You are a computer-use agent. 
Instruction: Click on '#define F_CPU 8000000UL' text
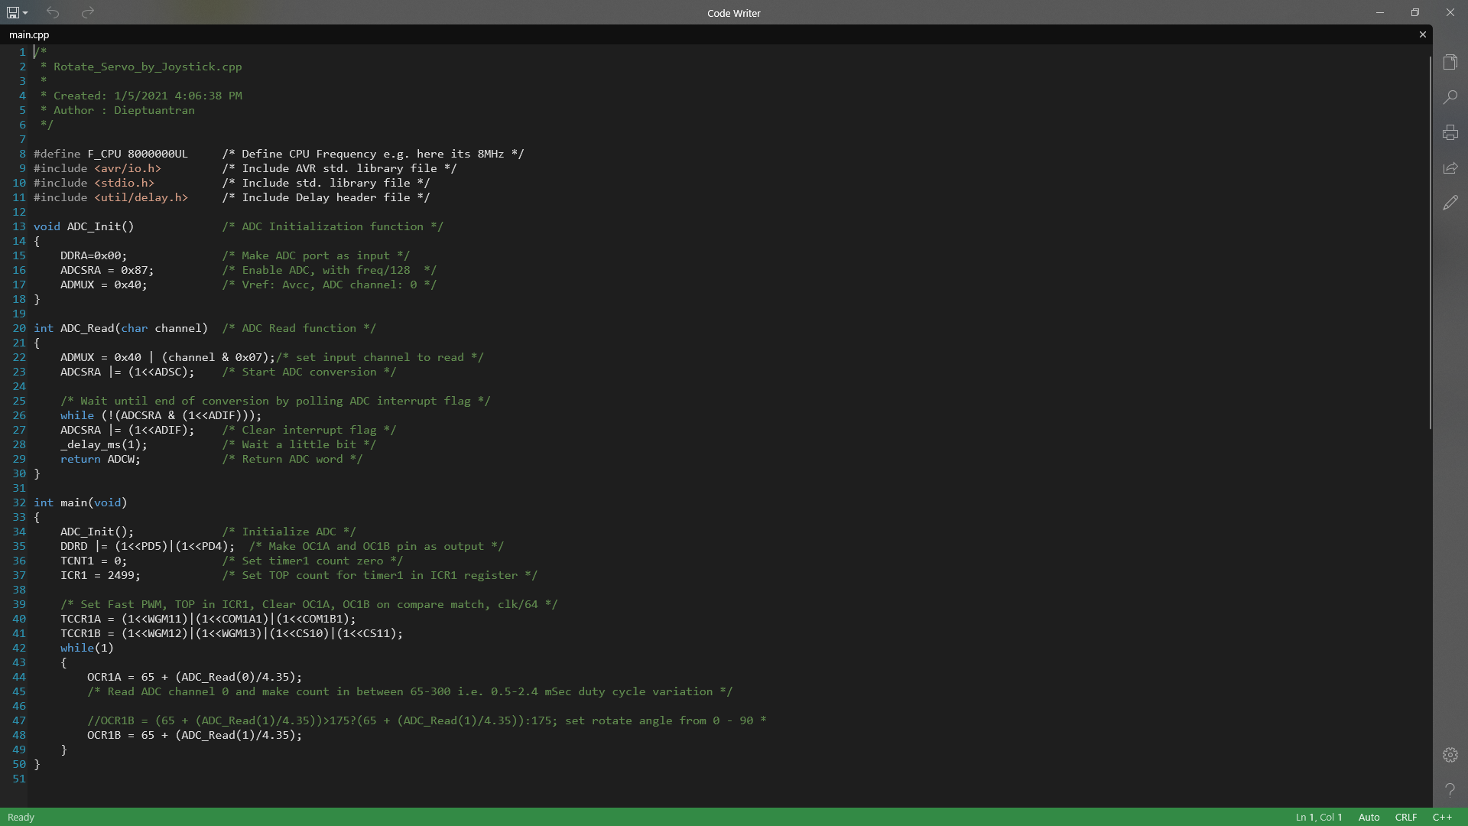tap(111, 154)
